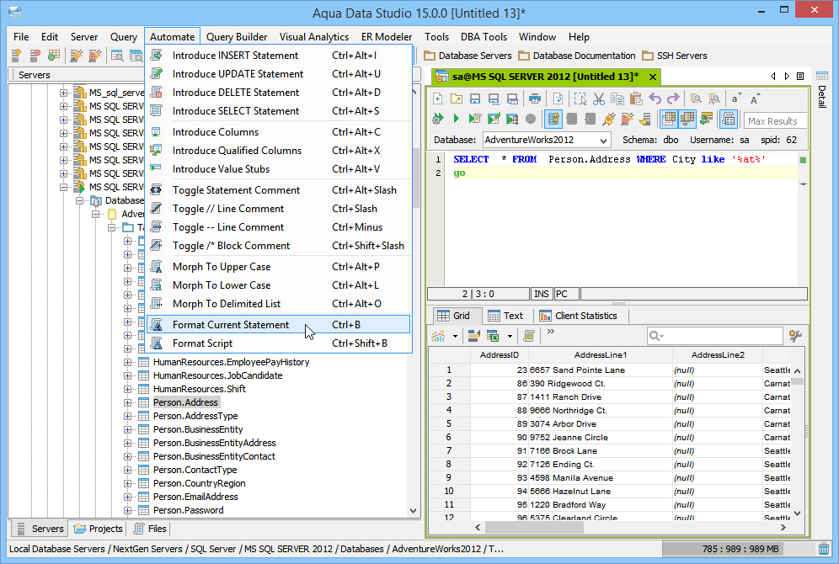Select HumanResources.JobCandidate in the server tree
This screenshot has width=839, height=564.
218,375
